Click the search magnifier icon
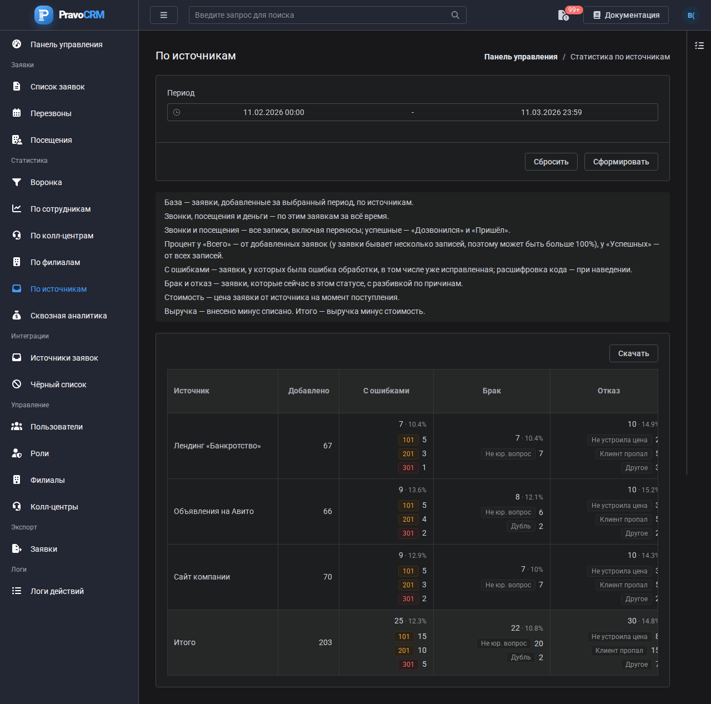 (455, 15)
